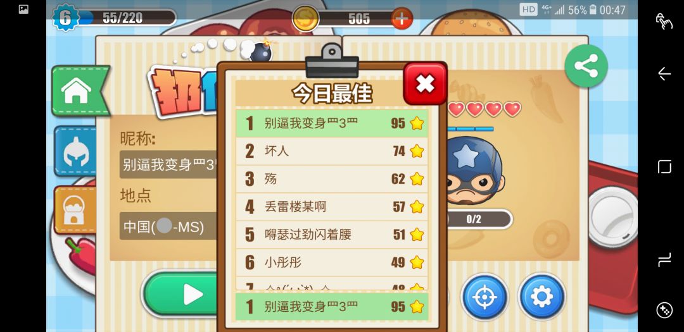Select rank 2 entry 坏人

pyautogui.click(x=332, y=151)
